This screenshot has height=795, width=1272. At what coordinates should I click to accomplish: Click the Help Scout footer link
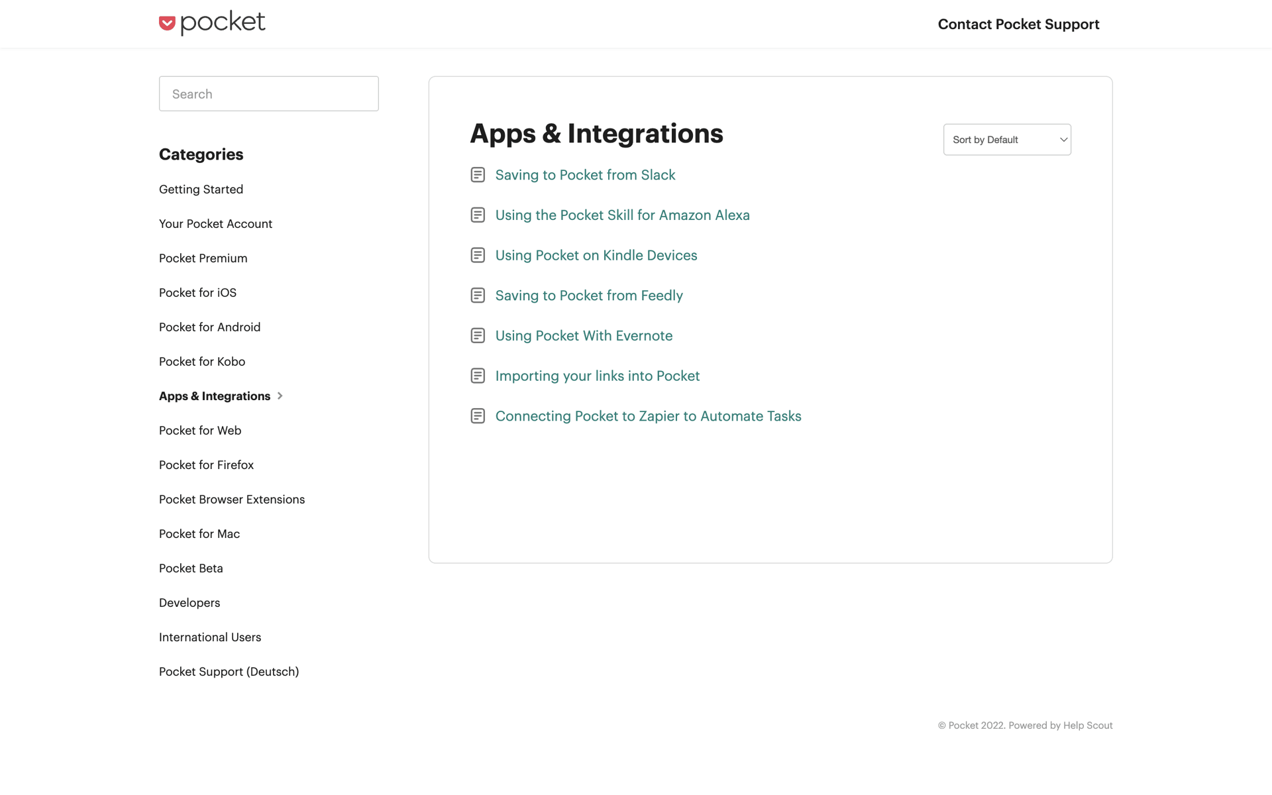(x=1088, y=725)
